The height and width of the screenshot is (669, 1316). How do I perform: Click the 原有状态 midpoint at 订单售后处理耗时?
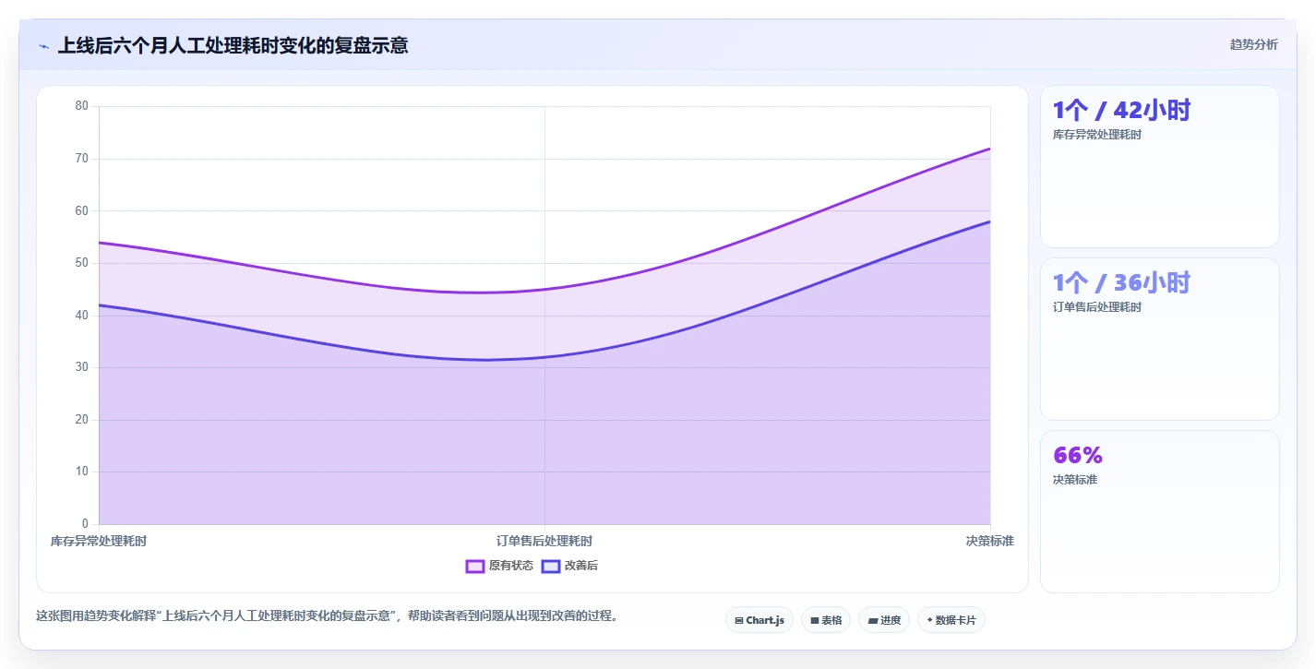click(x=544, y=289)
